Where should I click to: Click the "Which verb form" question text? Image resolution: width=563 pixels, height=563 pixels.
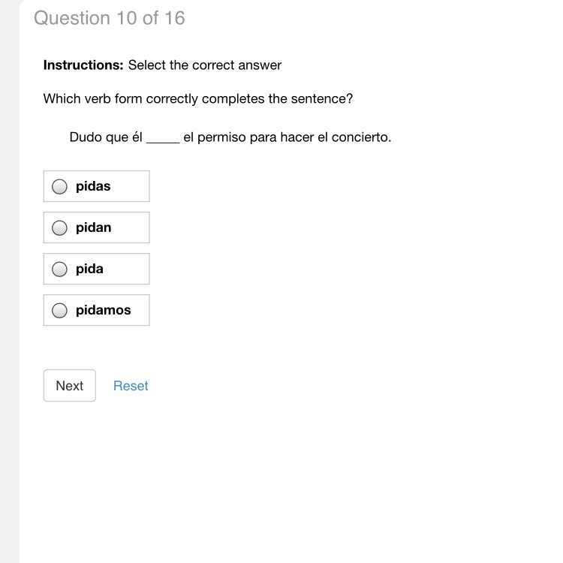coord(198,99)
